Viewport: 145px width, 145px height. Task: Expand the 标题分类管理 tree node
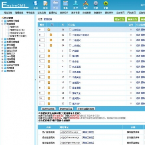[x=2, y=42]
